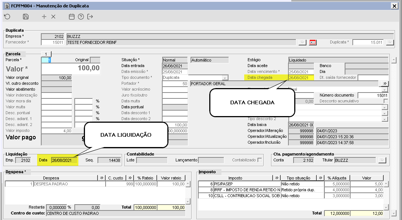Screen dimensions: 402x220
Task: Click the Dt. saída fornecedor field
Action: tap(373, 78)
